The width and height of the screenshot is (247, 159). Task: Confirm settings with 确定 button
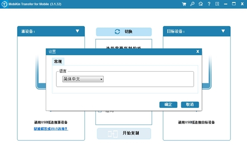(x=168, y=105)
